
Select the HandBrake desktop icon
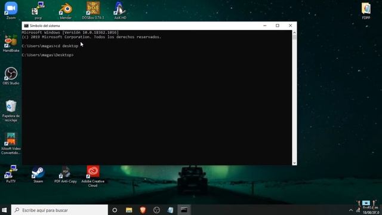pyautogui.click(x=11, y=44)
